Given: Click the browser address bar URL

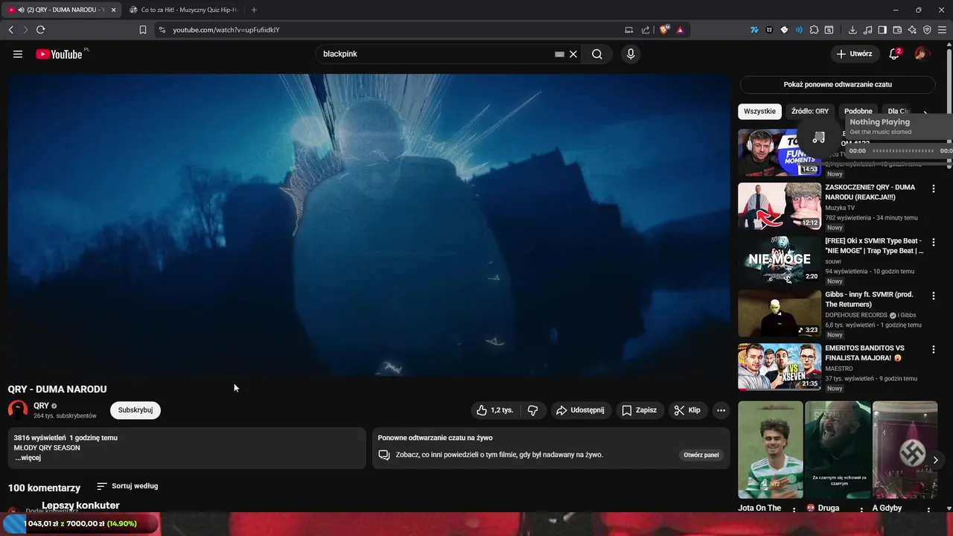Looking at the screenshot, I should coord(226,30).
